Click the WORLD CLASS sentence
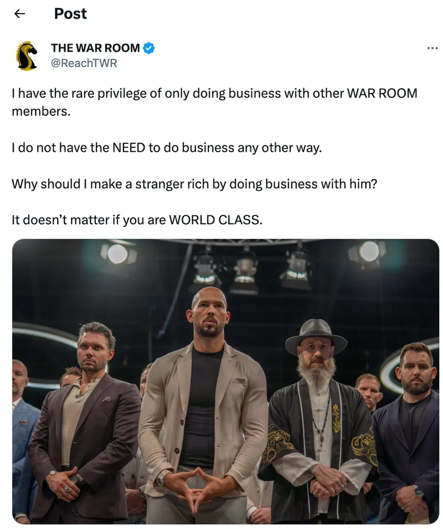This screenshot has width=443, height=529. (x=137, y=220)
